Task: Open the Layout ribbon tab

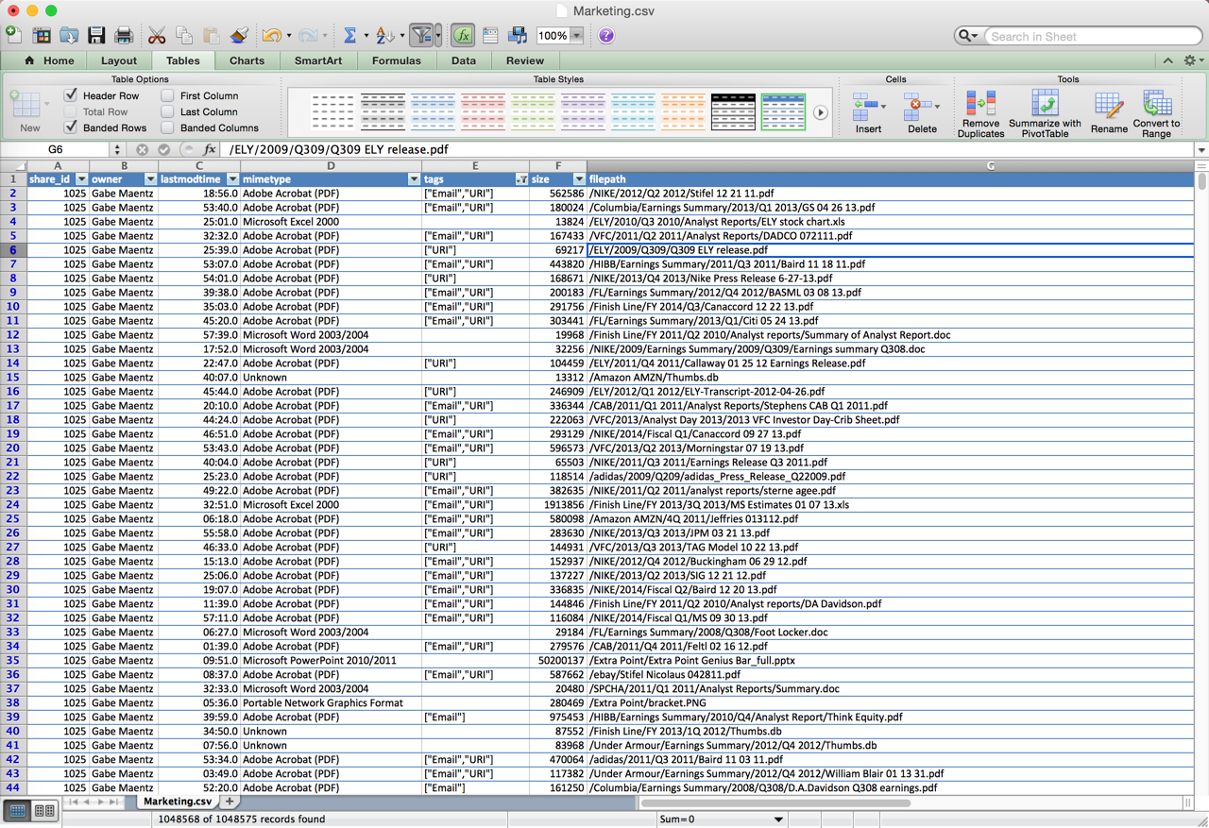Action: (119, 60)
